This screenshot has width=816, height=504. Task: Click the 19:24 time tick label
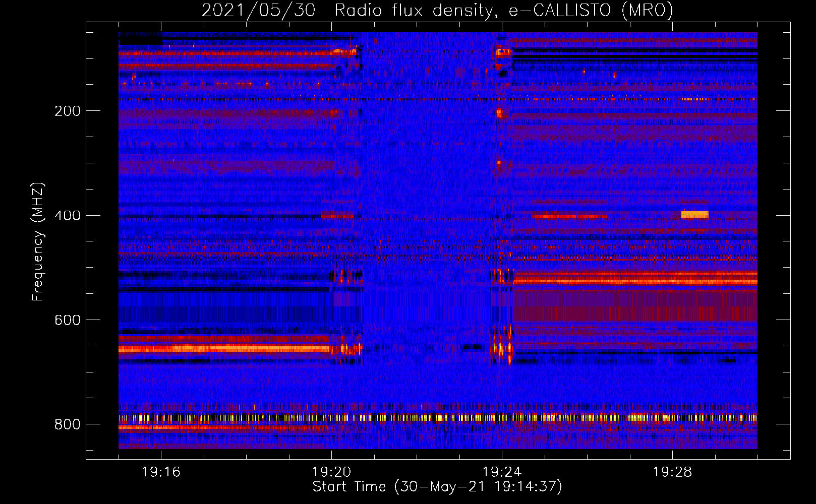click(x=502, y=472)
